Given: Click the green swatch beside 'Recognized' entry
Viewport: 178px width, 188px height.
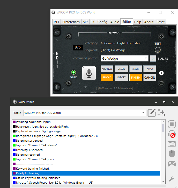Looking at the screenshot, I should 14,136.
